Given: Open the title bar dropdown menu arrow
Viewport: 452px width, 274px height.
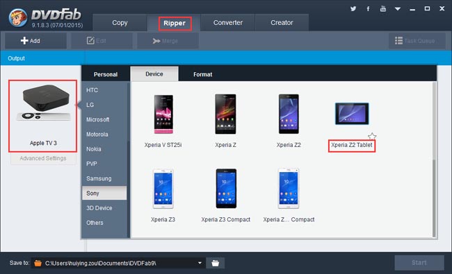Looking at the screenshot, I should (x=398, y=9).
